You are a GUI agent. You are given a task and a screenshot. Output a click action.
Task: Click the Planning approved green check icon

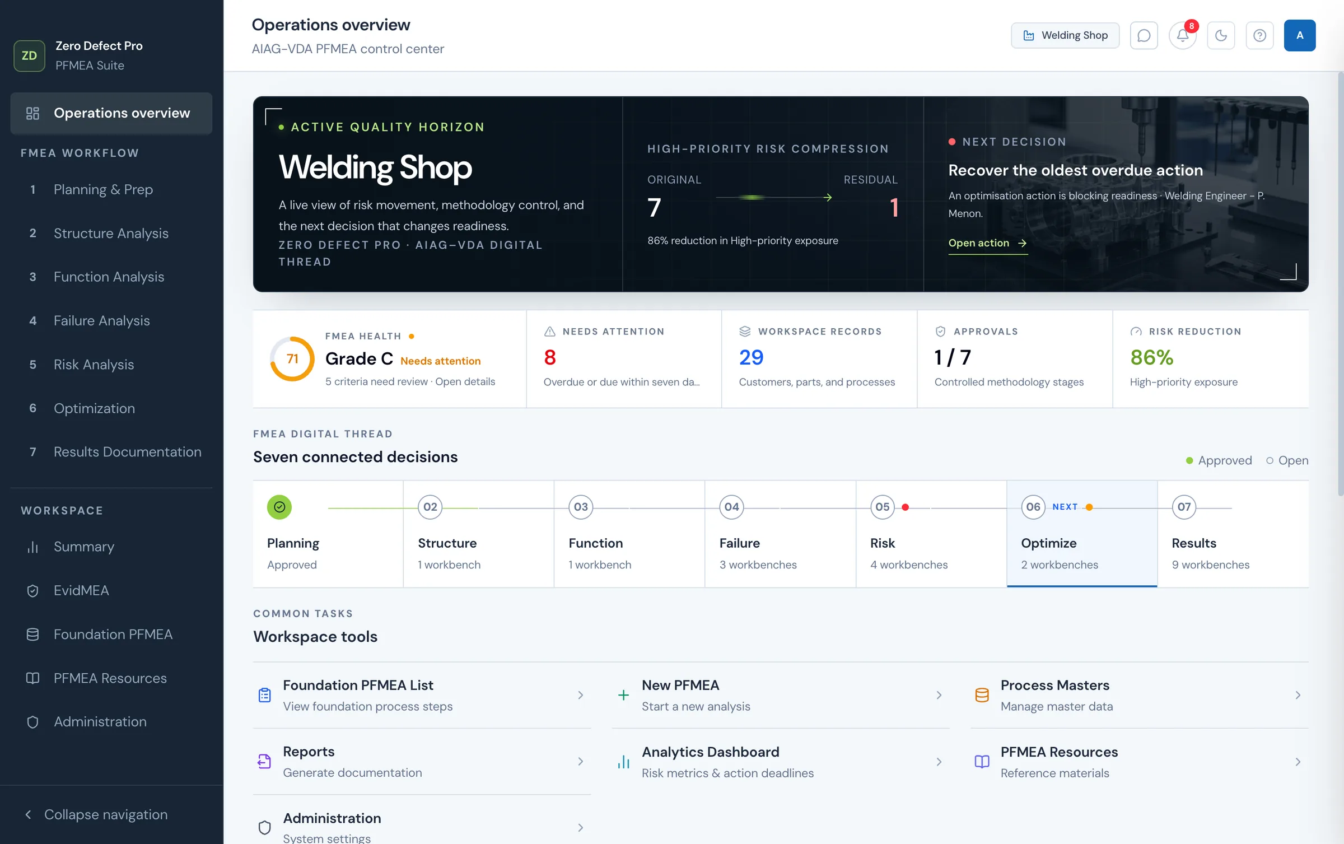tap(279, 507)
